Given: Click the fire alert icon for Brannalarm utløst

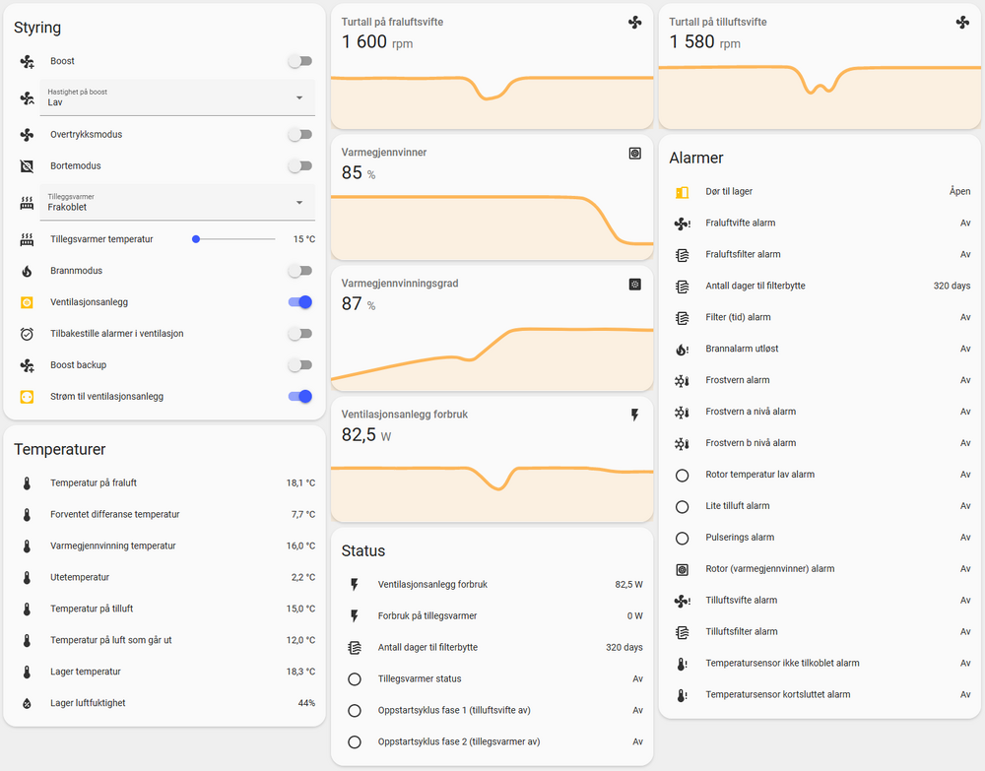Looking at the screenshot, I should [x=682, y=349].
